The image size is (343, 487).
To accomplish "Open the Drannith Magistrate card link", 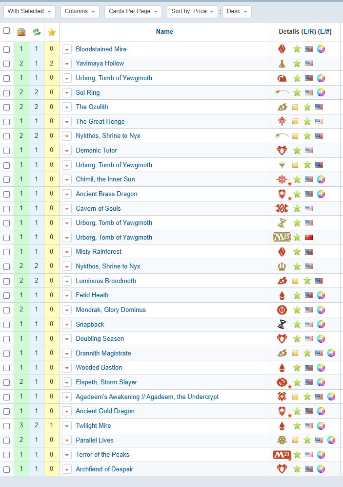I will pos(103,353).
